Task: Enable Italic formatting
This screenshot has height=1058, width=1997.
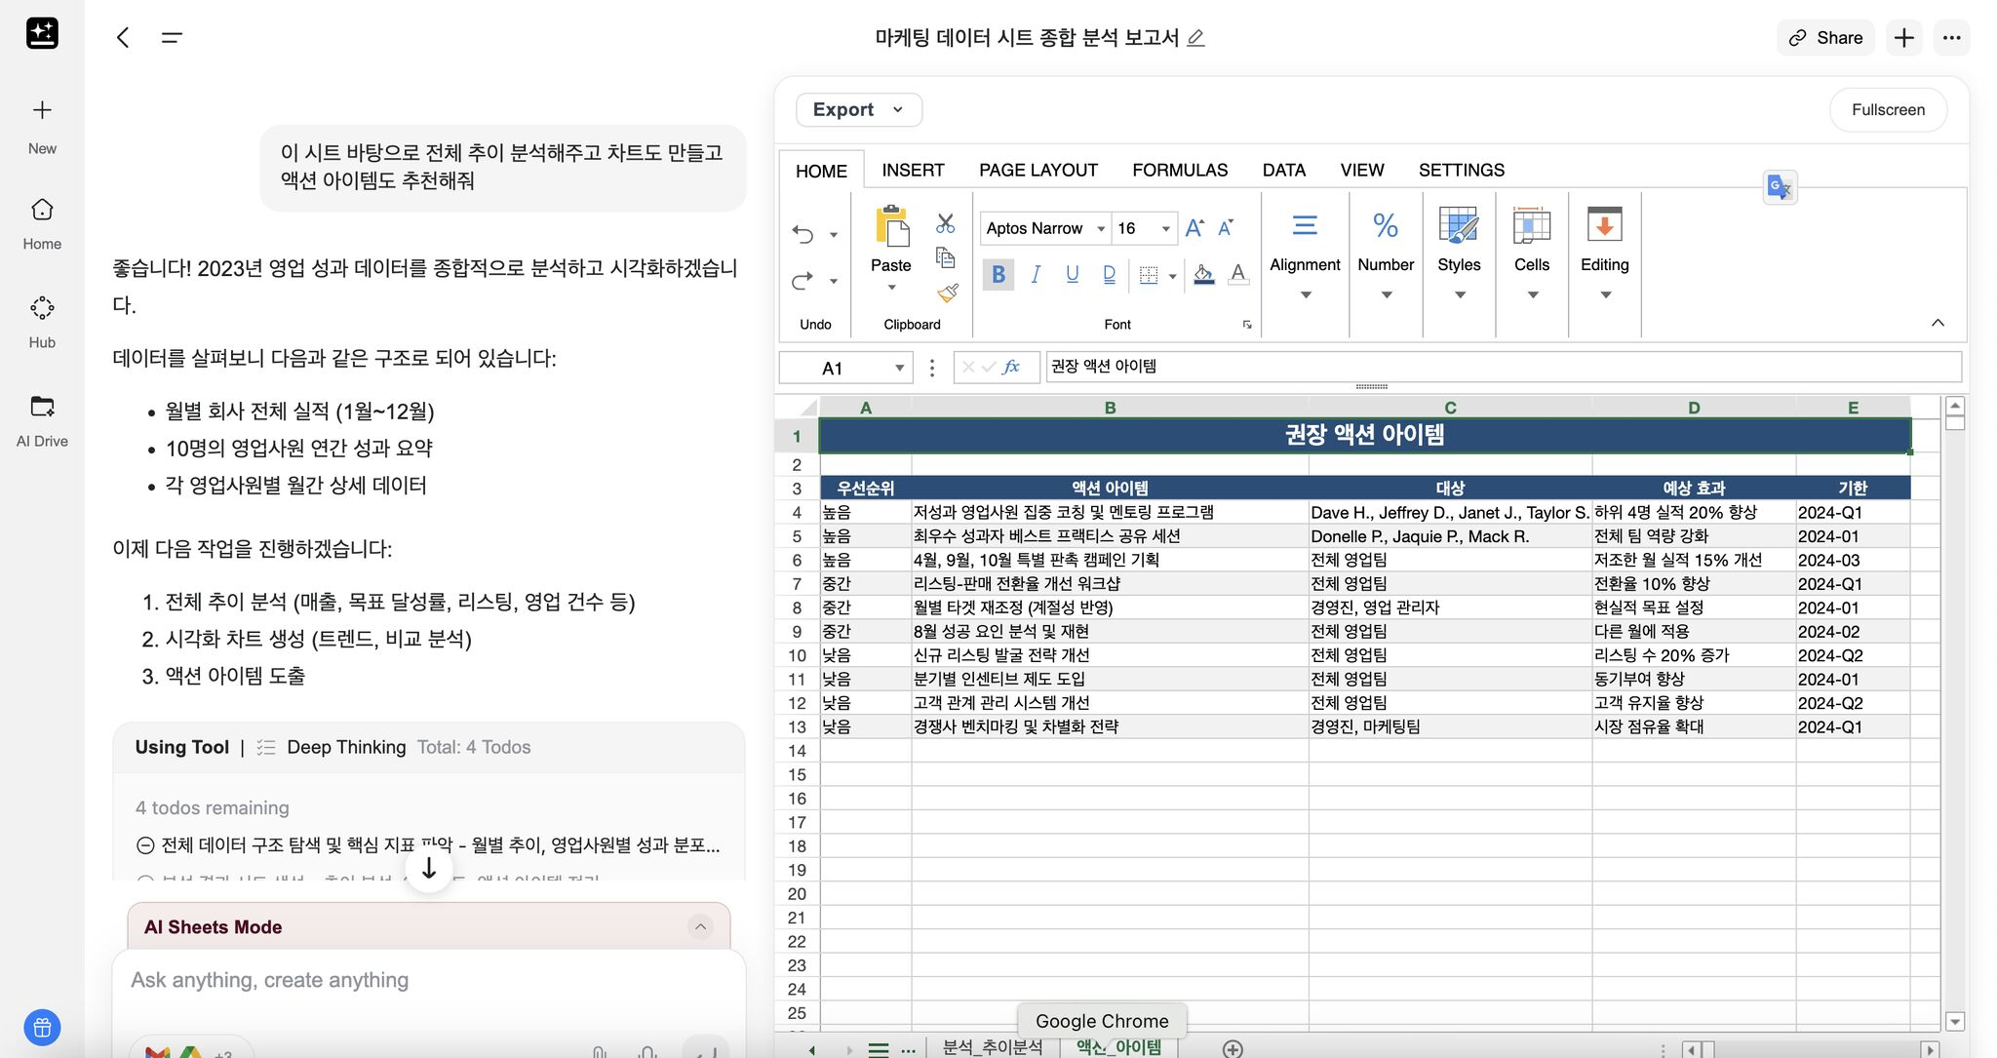Action: pyautogui.click(x=1035, y=274)
